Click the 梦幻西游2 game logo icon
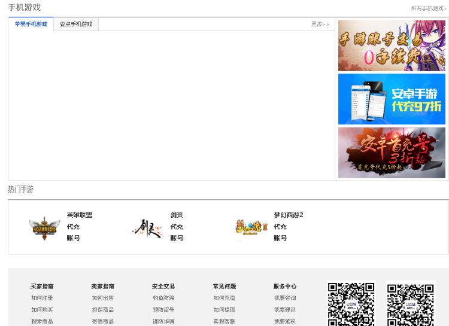This screenshot has height=326, width=449. (251, 227)
